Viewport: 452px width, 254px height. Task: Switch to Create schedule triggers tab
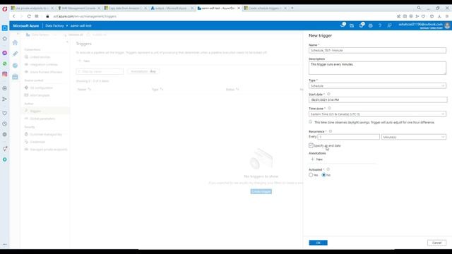tap(266, 8)
